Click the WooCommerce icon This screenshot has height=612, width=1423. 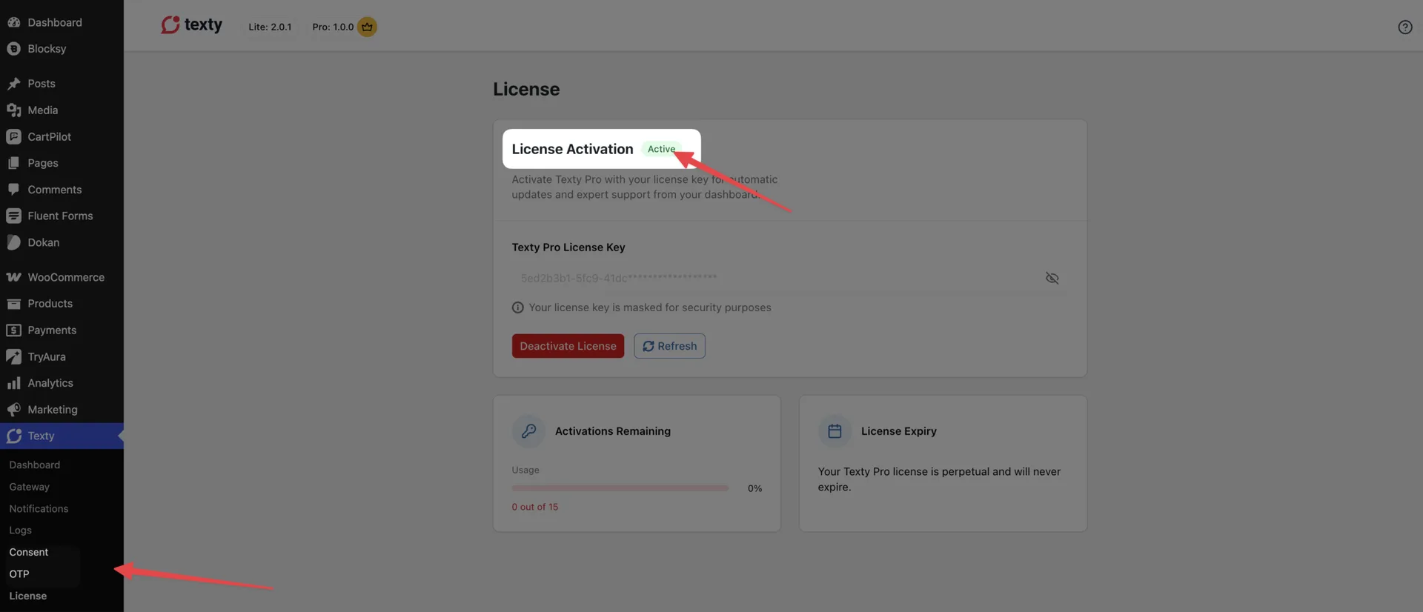coord(13,277)
